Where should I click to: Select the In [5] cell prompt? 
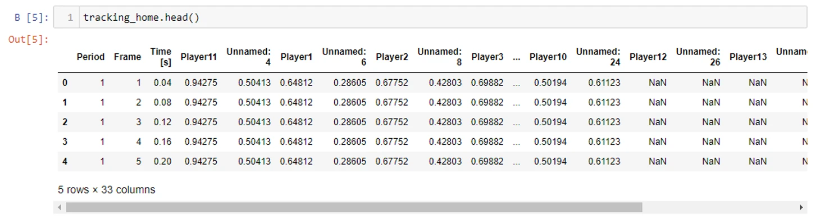(x=31, y=17)
